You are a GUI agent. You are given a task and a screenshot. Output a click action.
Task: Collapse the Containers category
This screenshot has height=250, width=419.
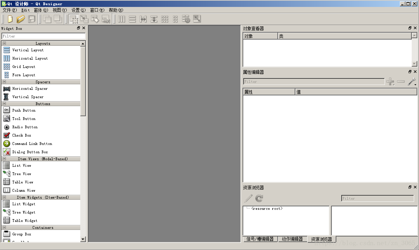(4, 227)
